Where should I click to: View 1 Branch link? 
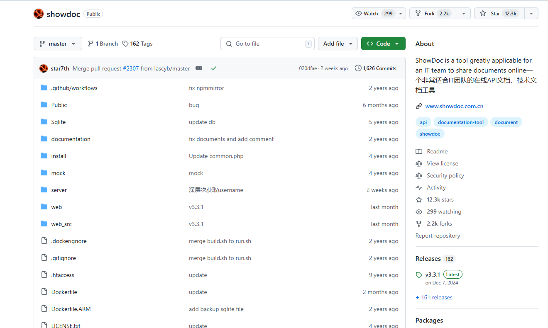(103, 44)
